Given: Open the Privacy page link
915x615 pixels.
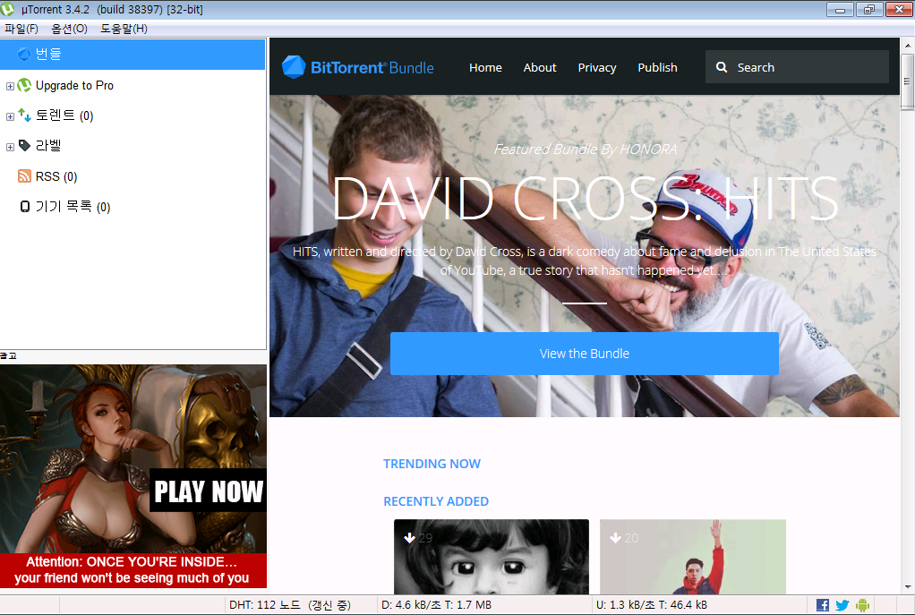Looking at the screenshot, I should point(597,68).
